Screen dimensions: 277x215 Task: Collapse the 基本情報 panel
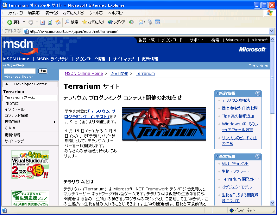pyautogui.click(x=258, y=157)
